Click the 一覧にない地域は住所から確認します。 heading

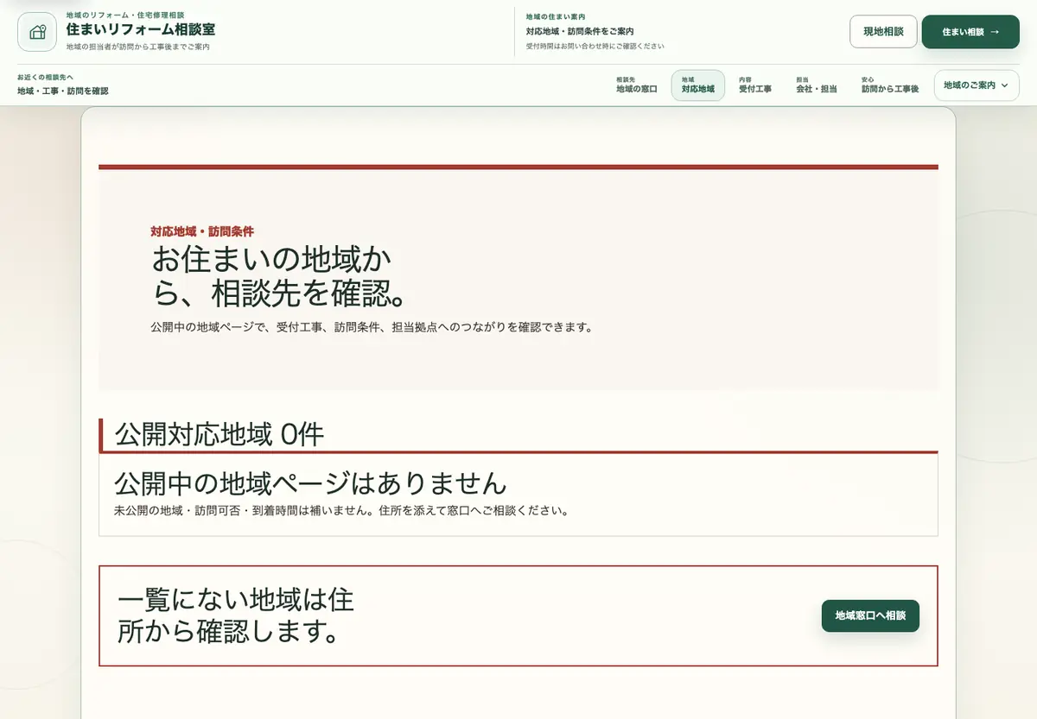(236, 615)
